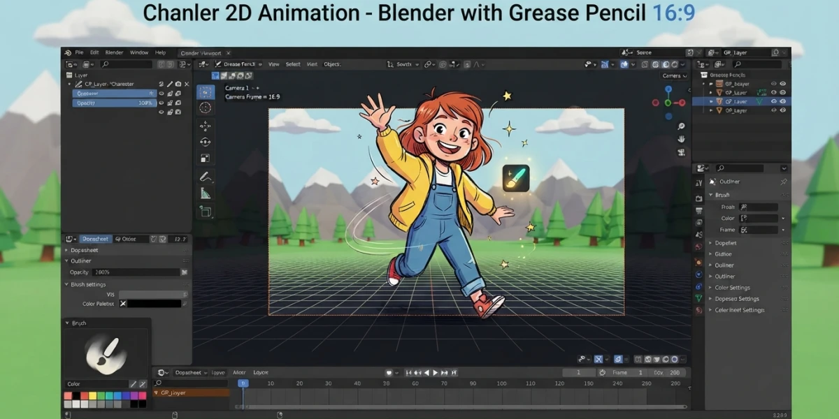Open the Material properties tab icon
This screenshot has width=839, height=419.
(698, 311)
